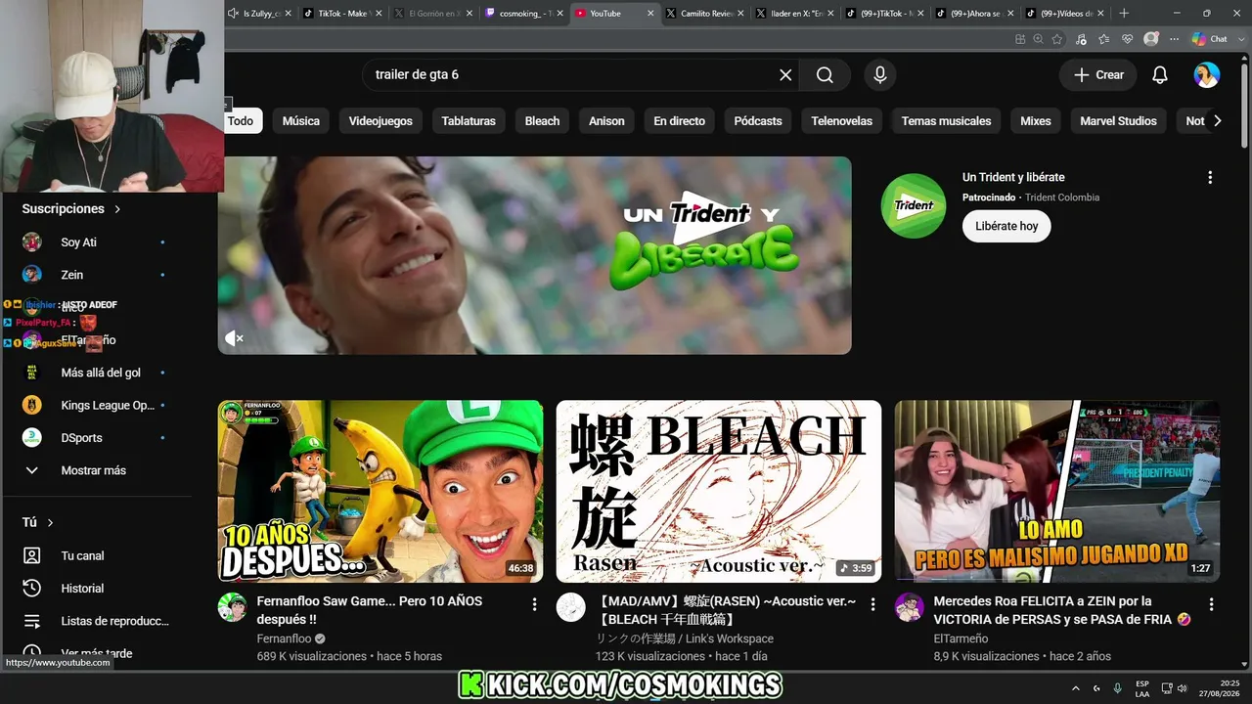Select the Mixes filter chip
Viewport: 1252px width, 704px height.
point(1036,121)
